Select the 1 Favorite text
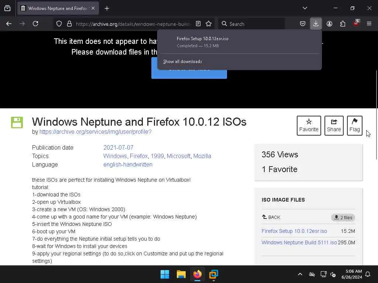Image resolution: width=378 pixels, height=283 pixels. pos(279,169)
